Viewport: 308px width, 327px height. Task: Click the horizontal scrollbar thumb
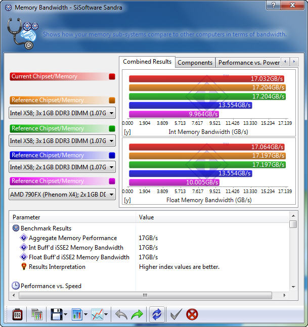[145, 295]
